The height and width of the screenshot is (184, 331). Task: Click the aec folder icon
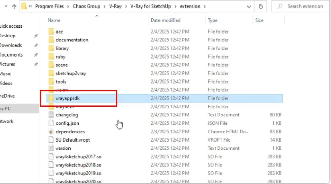click(51, 32)
